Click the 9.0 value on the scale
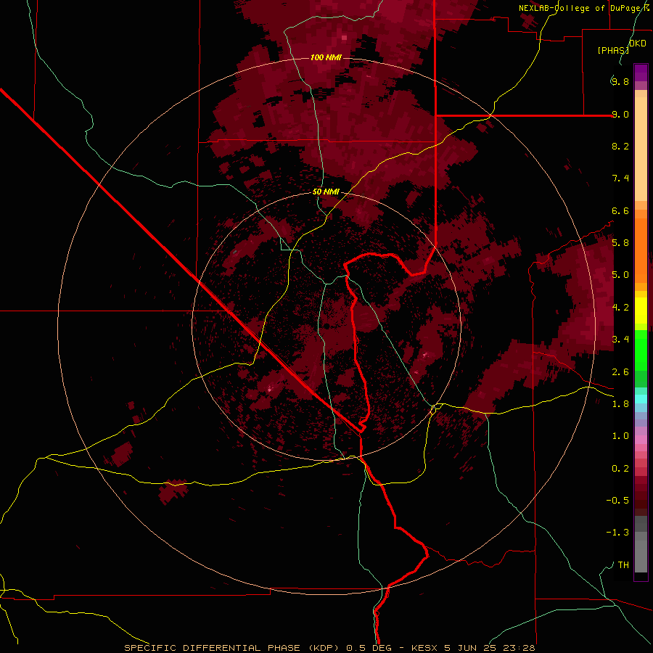653x653 pixels. click(620, 114)
